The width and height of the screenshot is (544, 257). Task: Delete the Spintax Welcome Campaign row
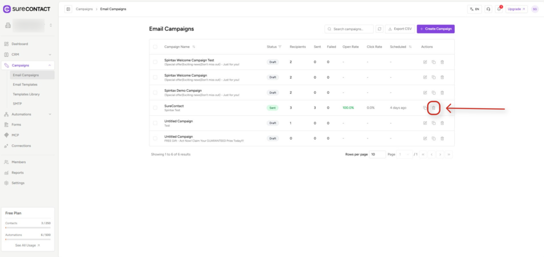point(442,77)
